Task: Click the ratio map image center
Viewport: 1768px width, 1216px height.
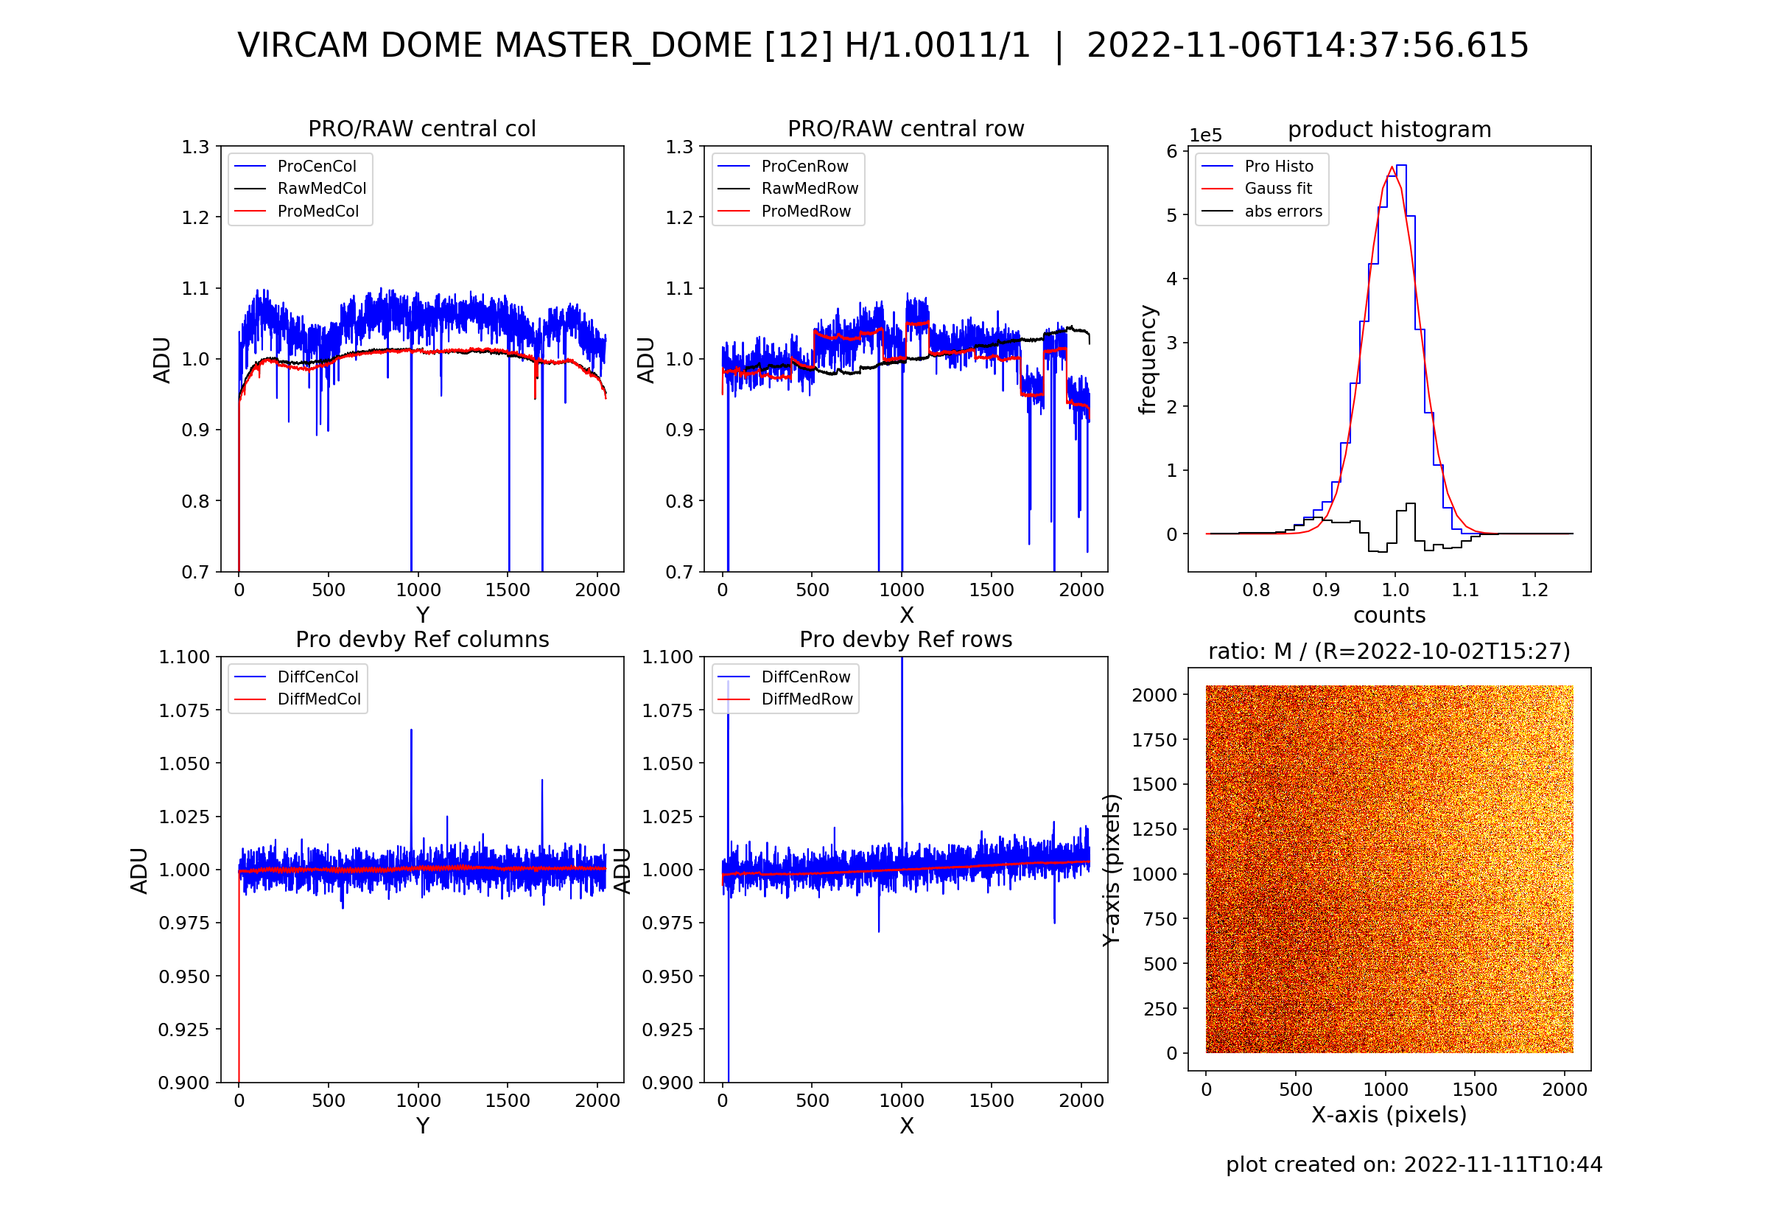Action: [x=1389, y=869]
